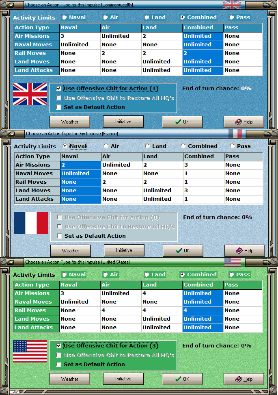Click Land Attacks row label in France table
This screenshot has height=395, width=278.
point(37,199)
